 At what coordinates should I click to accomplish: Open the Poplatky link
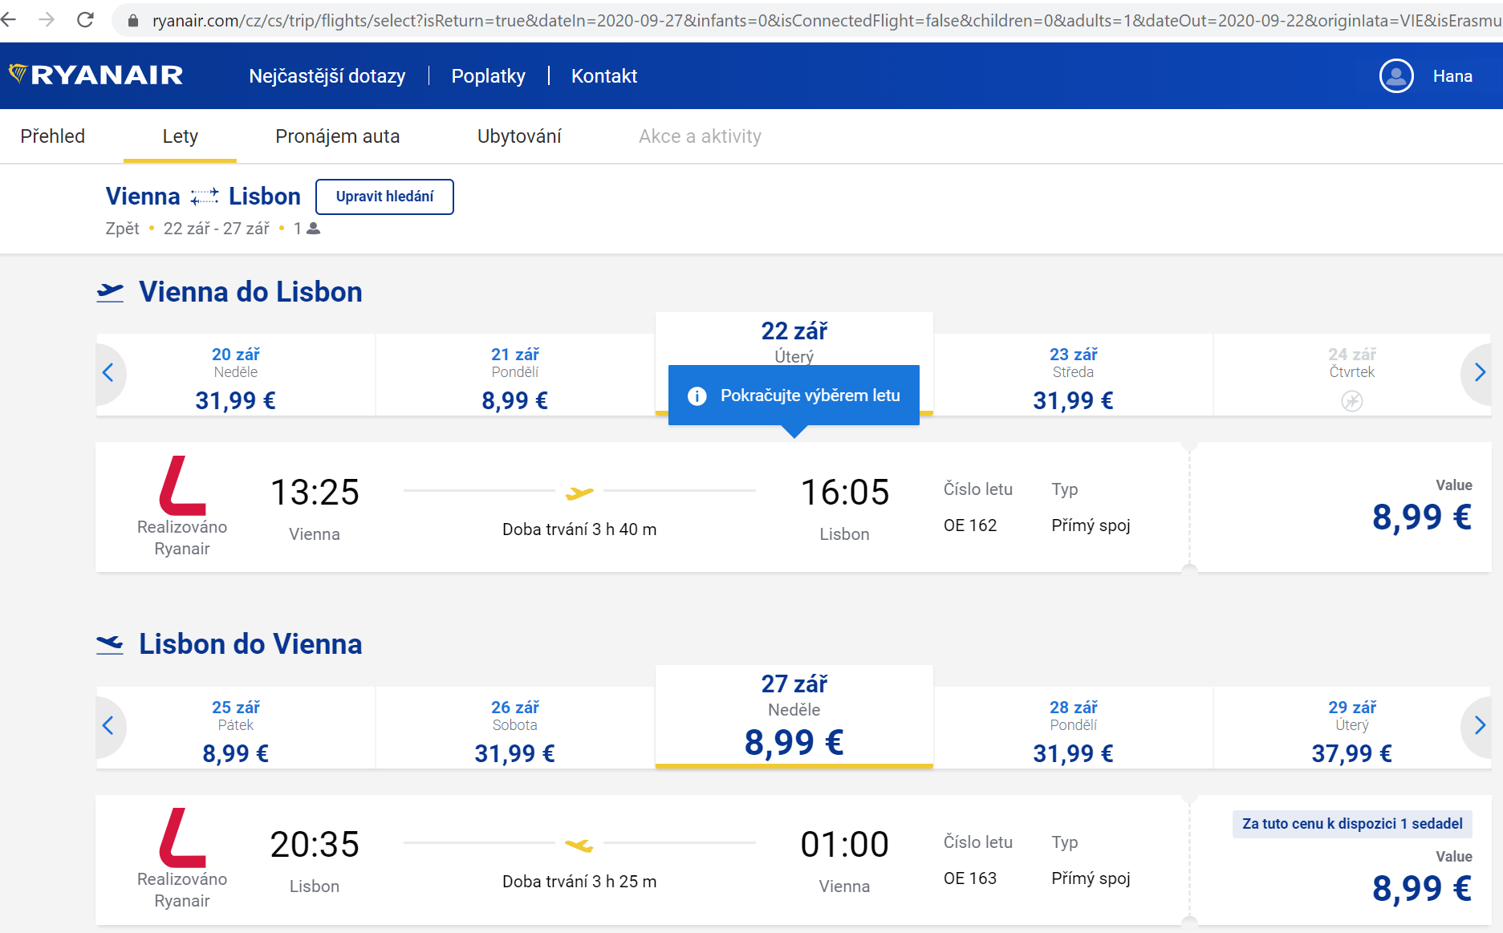pos(488,76)
